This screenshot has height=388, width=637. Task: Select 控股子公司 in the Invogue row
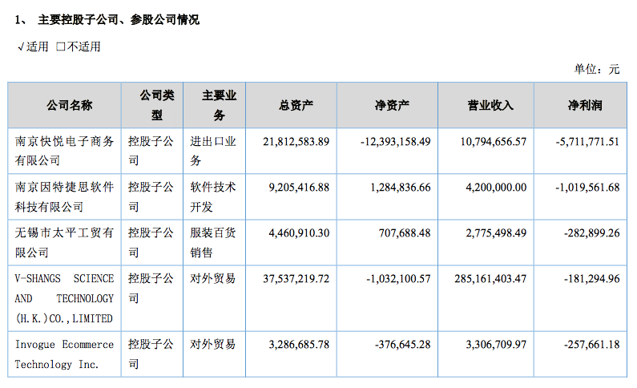tap(151, 354)
